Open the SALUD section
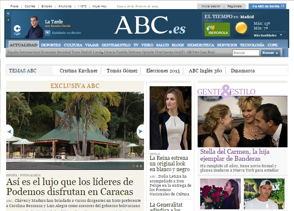This screenshot has width=294, height=211. pyautogui.click(x=163, y=45)
